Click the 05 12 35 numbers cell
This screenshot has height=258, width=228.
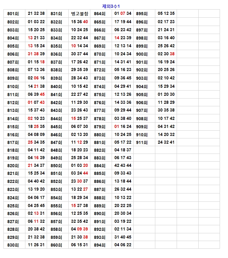166,14
